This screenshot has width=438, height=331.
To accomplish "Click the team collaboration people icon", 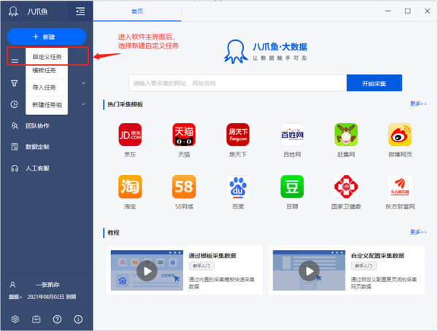I will pos(15,126).
